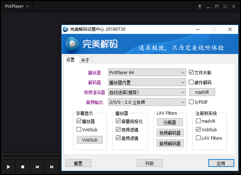The height and width of the screenshot is (175, 241).
Task: Click the settings center title bar icon
Action: click(66, 29)
